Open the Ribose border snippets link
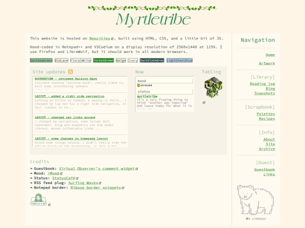 95,187
